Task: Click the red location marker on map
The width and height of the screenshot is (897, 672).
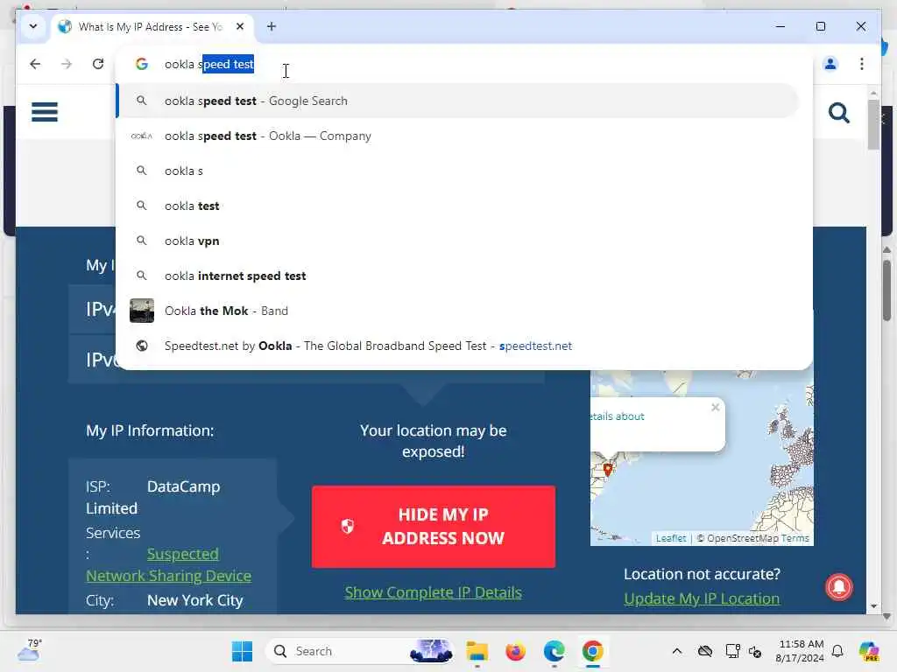Action: (608, 469)
